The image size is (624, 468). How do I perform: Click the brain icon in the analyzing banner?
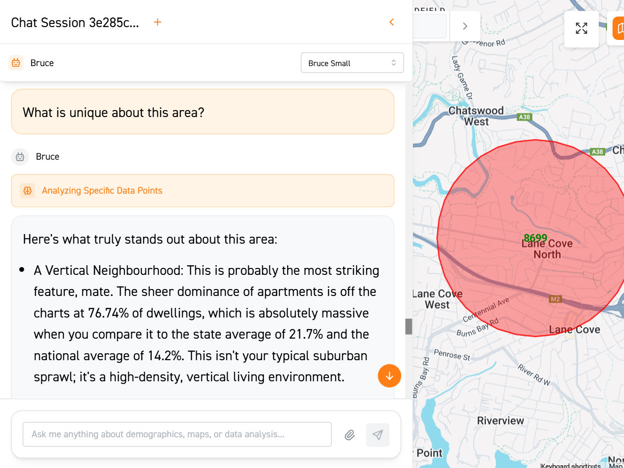[x=28, y=190]
